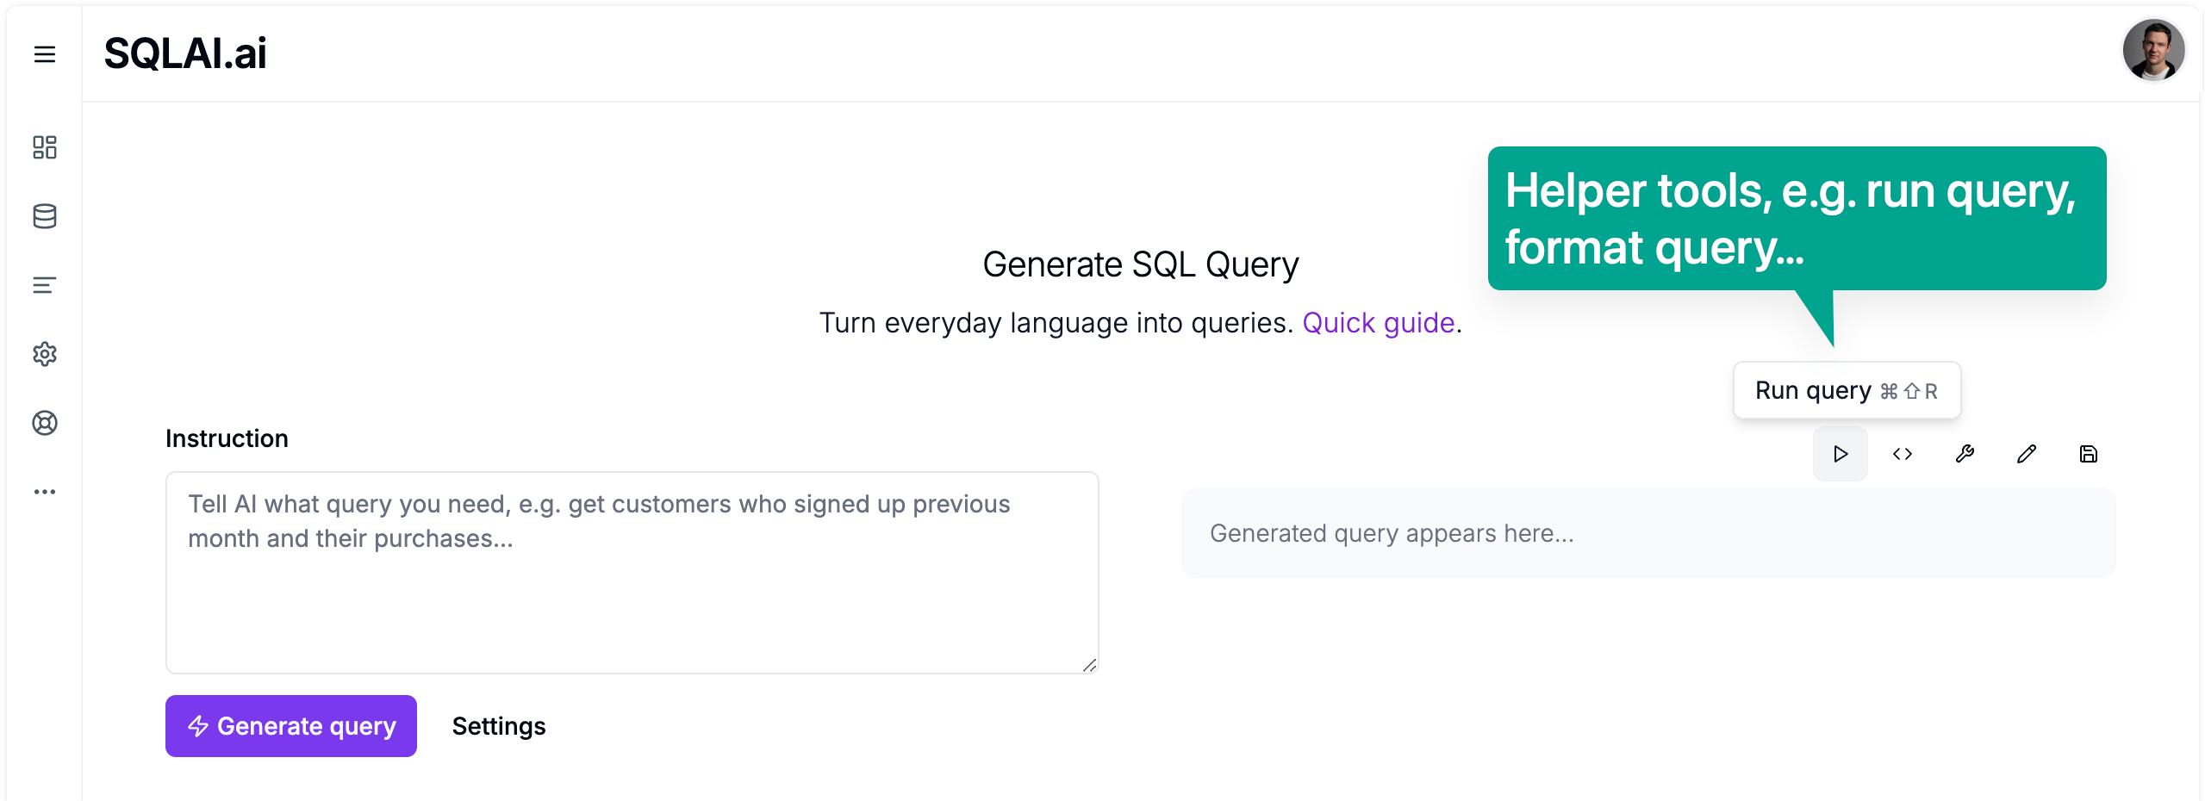Click the purple Generate query button
2205x801 pixels.
291,726
